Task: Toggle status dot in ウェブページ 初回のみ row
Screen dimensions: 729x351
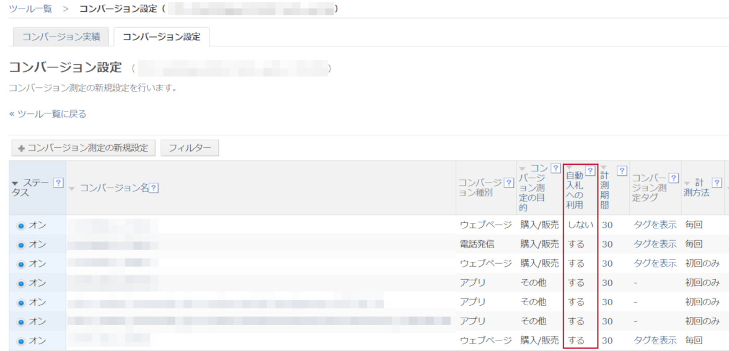Action: (x=21, y=264)
